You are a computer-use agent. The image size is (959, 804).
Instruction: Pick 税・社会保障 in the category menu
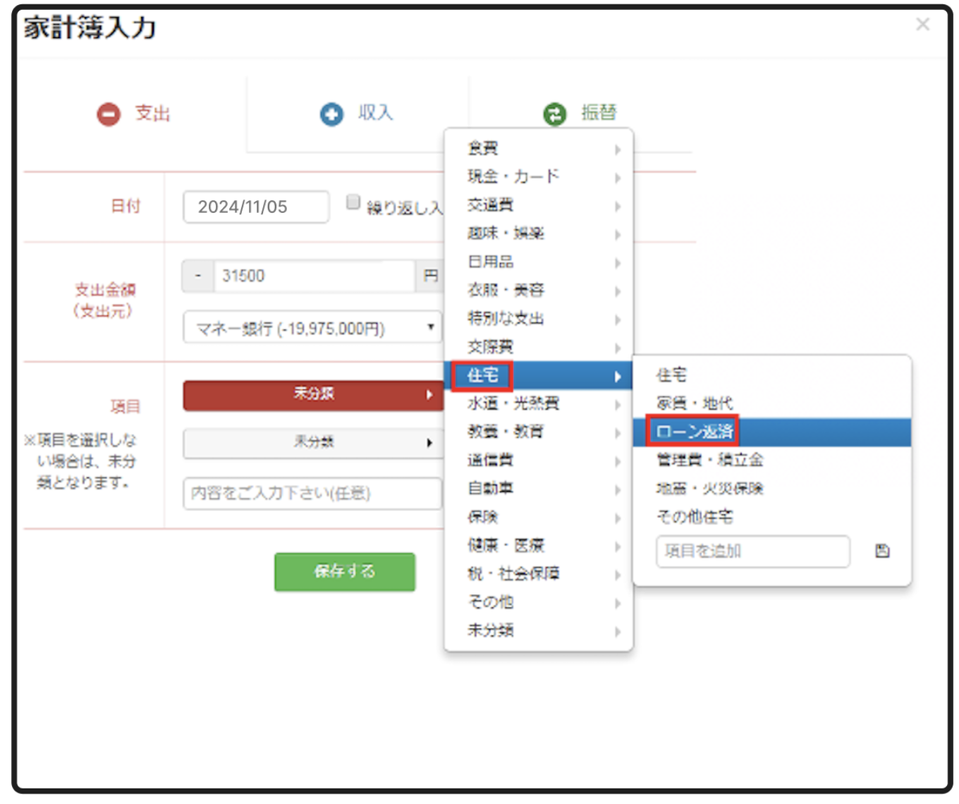coord(539,574)
